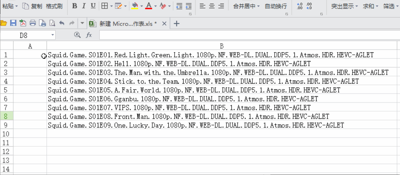
Task: Toggle bold formatting
Action: point(75,6)
